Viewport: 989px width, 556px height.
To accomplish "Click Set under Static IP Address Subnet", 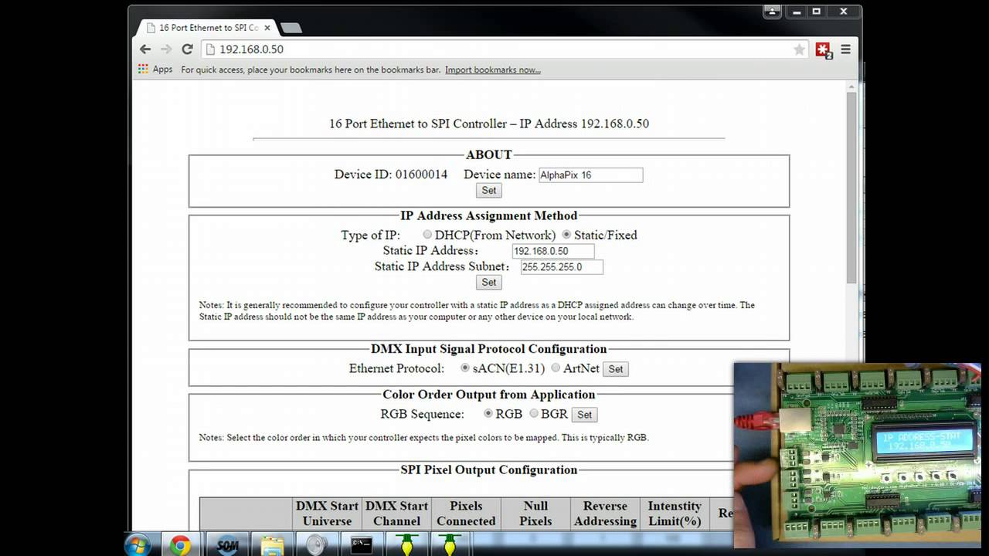I will point(489,282).
